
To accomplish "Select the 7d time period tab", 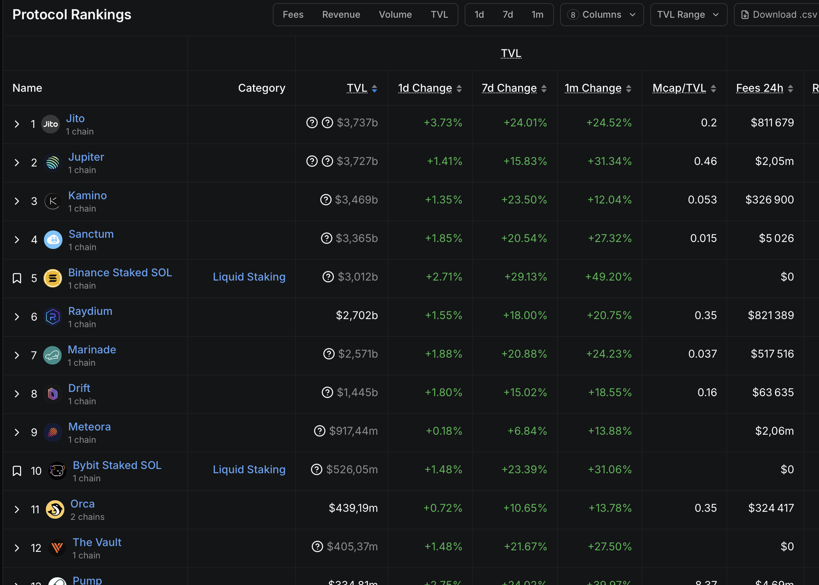I will [x=508, y=15].
